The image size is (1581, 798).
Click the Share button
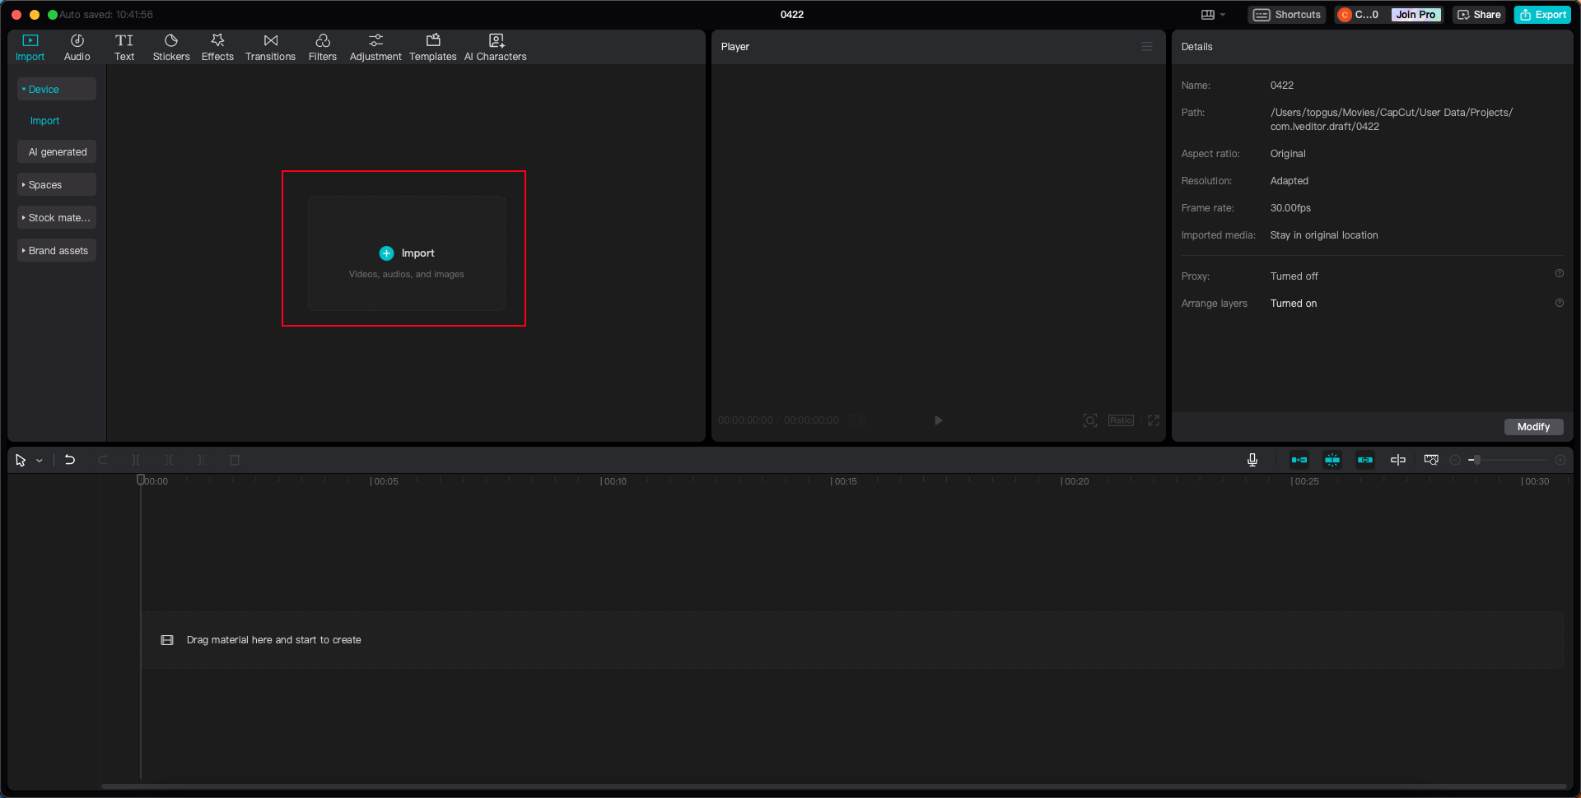click(x=1479, y=15)
